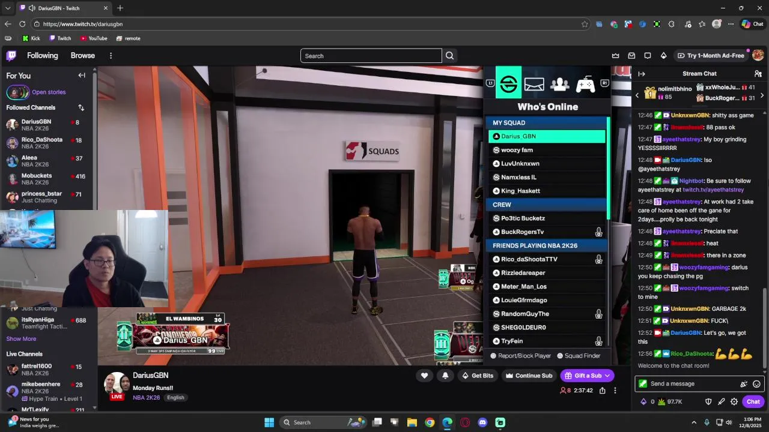
Task: Click Open stories link
Action: pos(49,92)
